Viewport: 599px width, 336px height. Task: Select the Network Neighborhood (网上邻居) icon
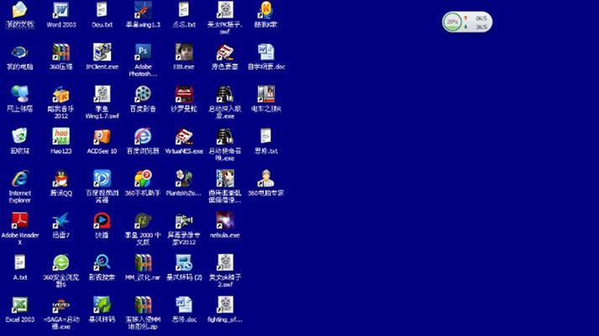point(20,95)
